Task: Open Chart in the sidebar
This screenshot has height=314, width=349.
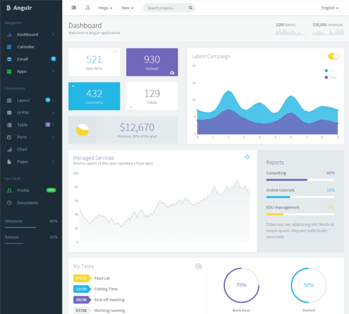Action: tap(22, 150)
